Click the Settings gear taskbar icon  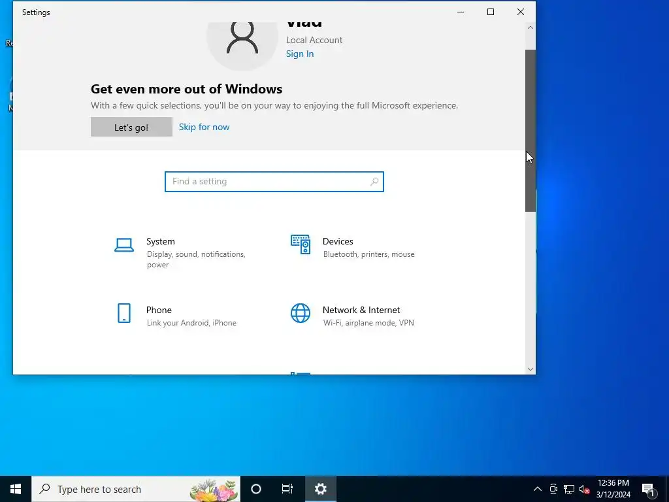click(320, 489)
